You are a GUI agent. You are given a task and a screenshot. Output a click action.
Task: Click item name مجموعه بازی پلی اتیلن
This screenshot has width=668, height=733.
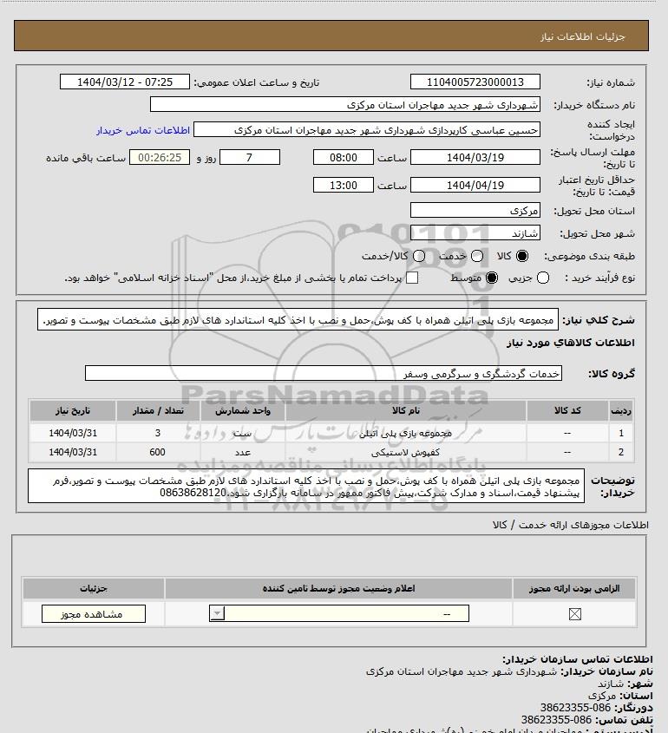406,434
